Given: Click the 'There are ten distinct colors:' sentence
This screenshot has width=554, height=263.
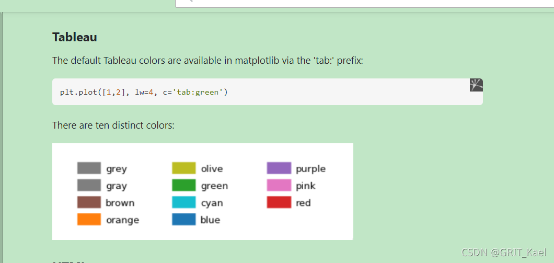Looking at the screenshot, I should [113, 125].
